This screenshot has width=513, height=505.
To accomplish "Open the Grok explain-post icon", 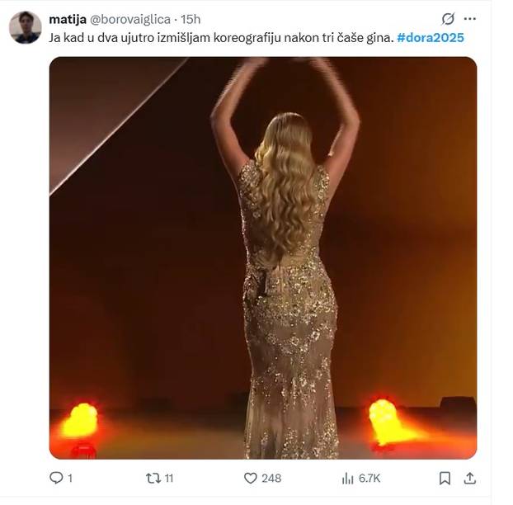I will click(448, 19).
